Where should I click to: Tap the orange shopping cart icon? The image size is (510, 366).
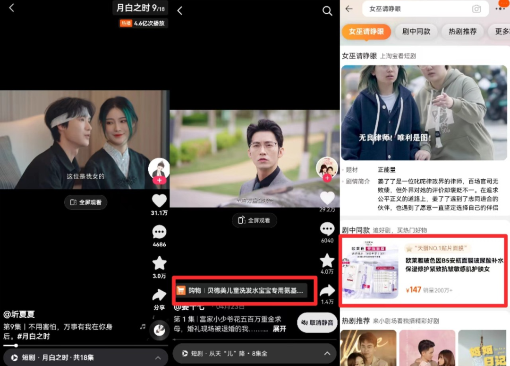coord(181,290)
